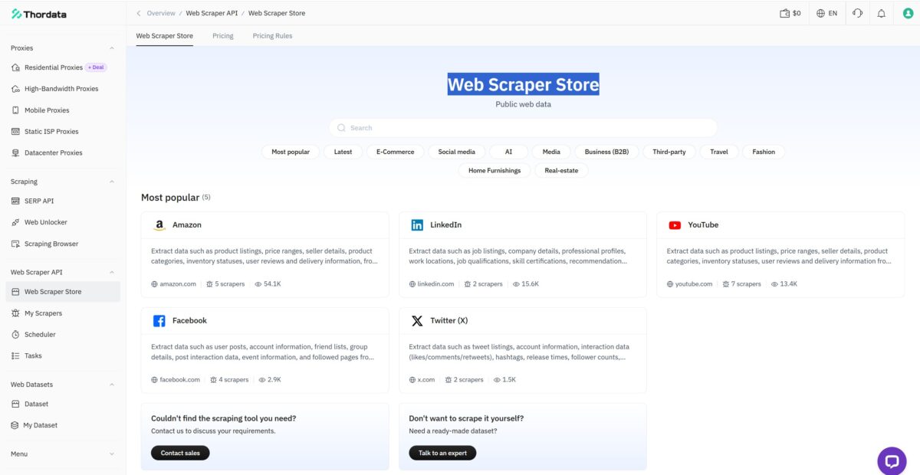Collapse the Scraping sidebar section
This screenshot has height=475, width=920.
tap(112, 182)
